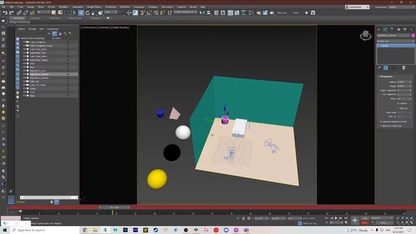Click the Pin Stack icon under modifier stack

[x=380, y=68]
